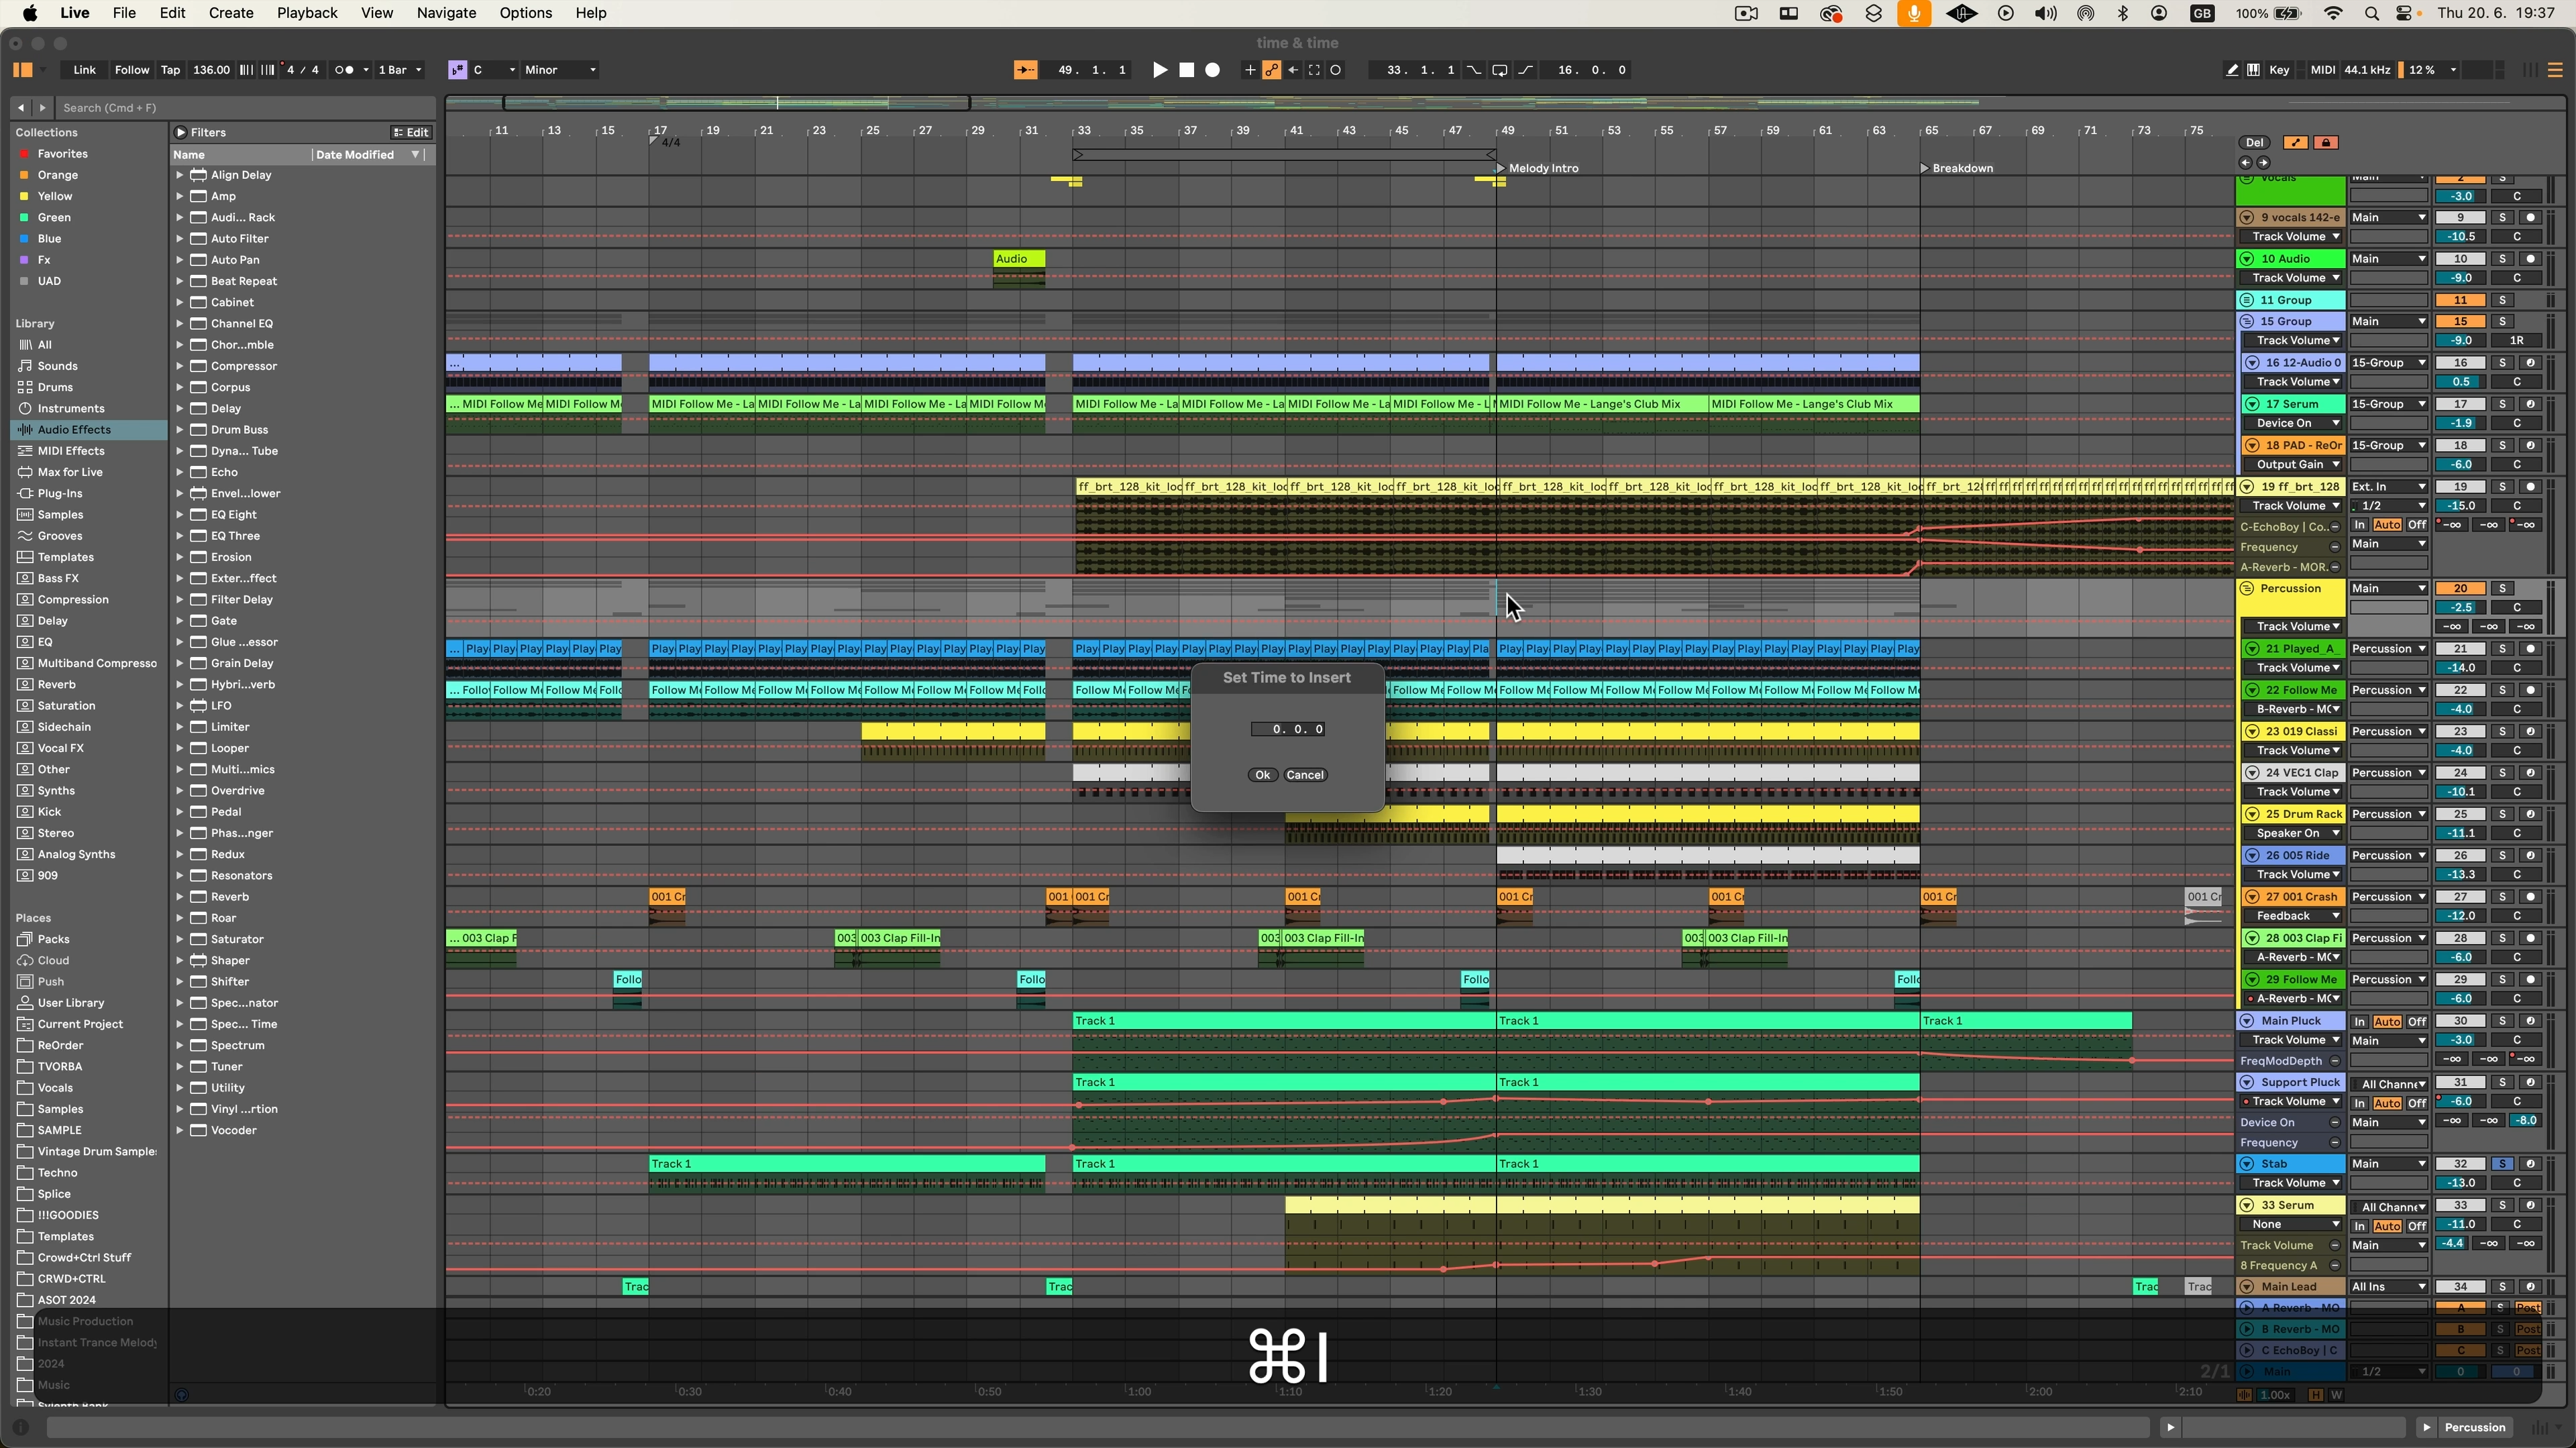Toggle the Follow playback button

click(131, 70)
